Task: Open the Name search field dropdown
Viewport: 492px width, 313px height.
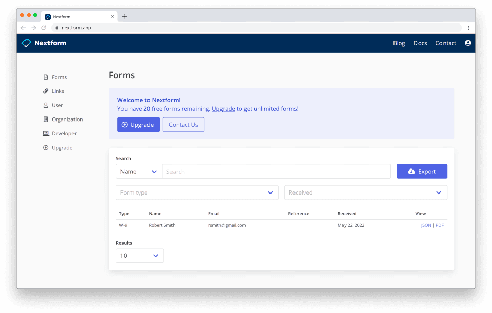Action: click(x=139, y=172)
